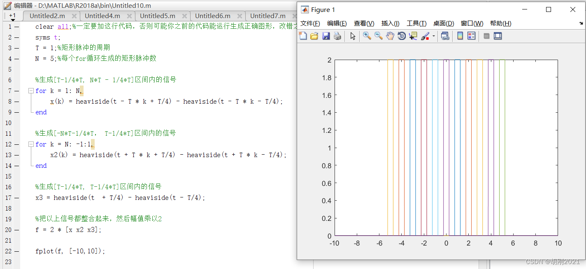Open the 工具(T) menu in Figure 1
Screen dimensions: 586x269
416,23
